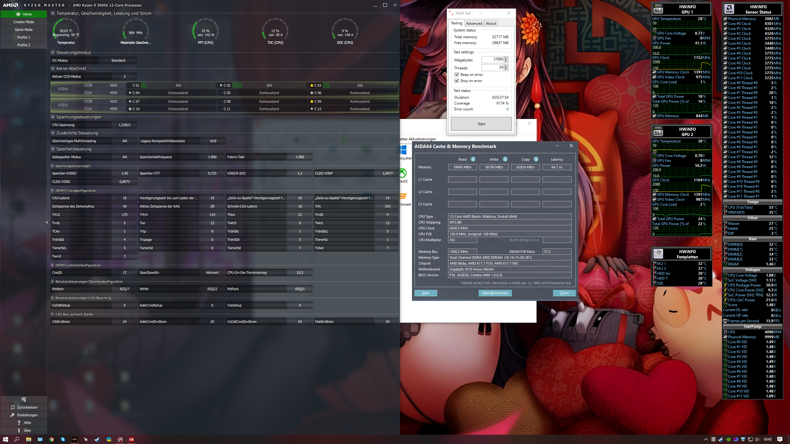Click the Copy info icon in AIDA64
The width and height of the screenshot is (790, 444).
536,159
